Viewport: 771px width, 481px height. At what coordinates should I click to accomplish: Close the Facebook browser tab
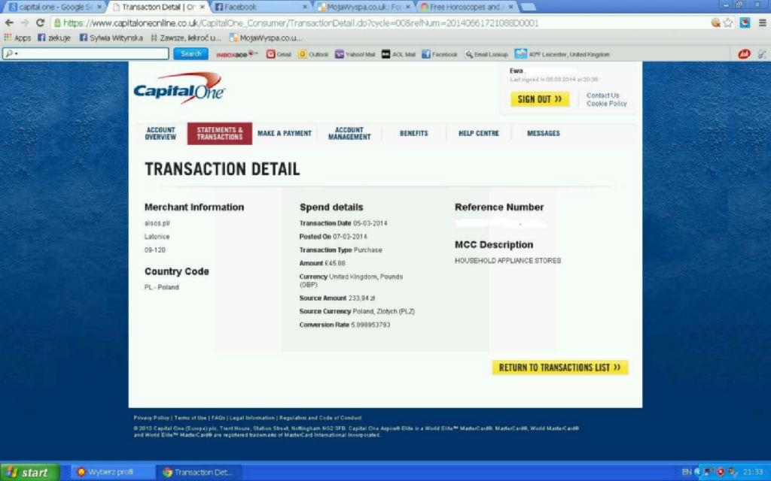tap(305, 7)
